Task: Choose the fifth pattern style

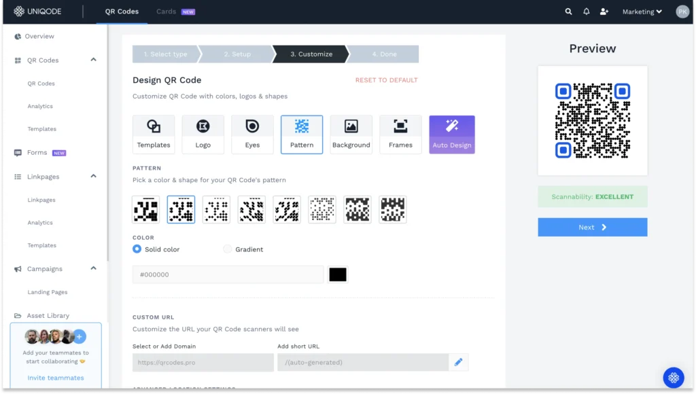Action: 287,209
